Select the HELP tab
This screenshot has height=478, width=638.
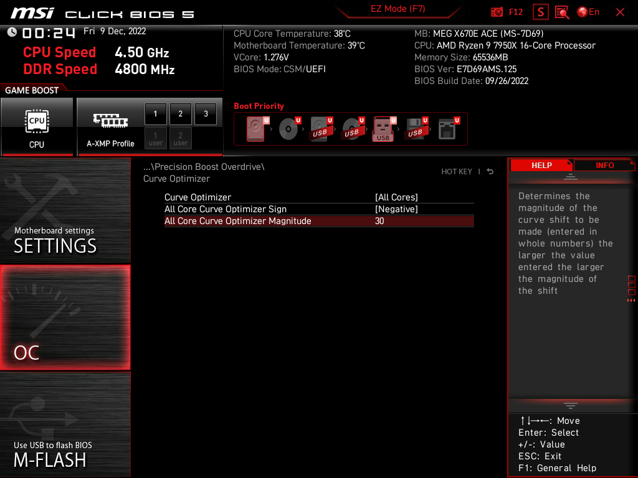[x=541, y=165]
